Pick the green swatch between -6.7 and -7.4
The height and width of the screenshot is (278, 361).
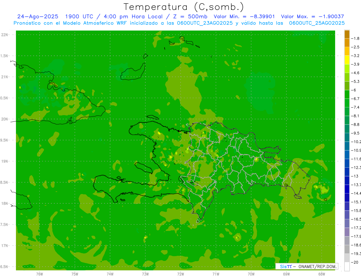tap(347, 103)
